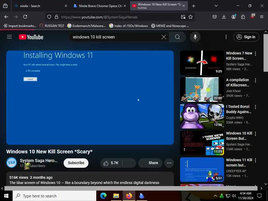Open MEMZ and Noescape bookmark
This screenshot has height=201, width=268.
click(x=170, y=26)
